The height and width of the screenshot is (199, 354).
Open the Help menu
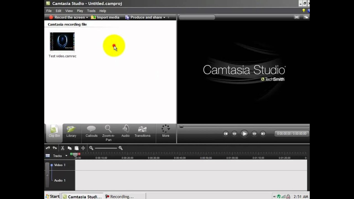[103, 11]
